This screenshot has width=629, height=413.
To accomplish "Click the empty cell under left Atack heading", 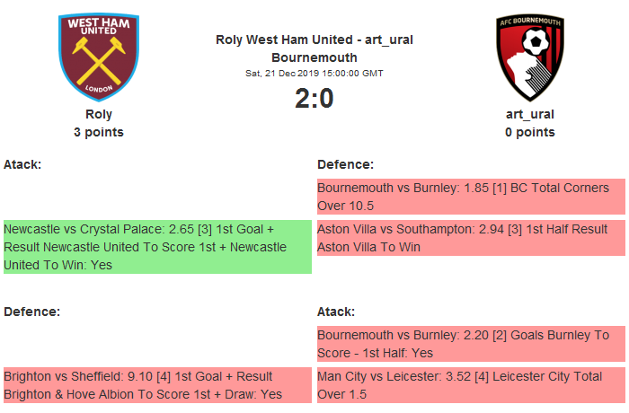I will click(157, 197).
